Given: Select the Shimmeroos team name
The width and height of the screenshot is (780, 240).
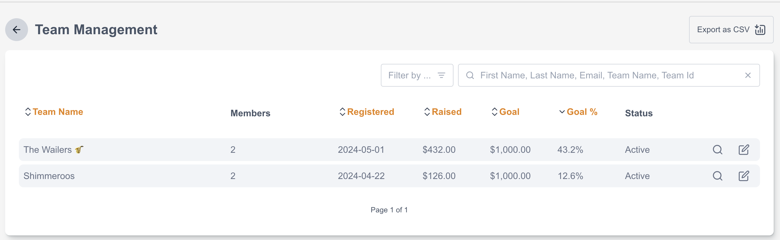Looking at the screenshot, I should 49,176.
